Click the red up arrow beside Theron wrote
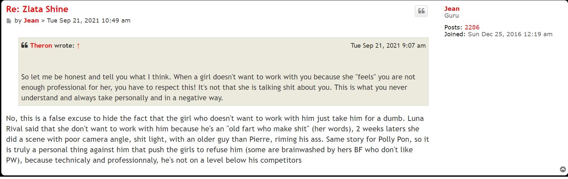Image resolution: width=568 pixels, height=179 pixels. (x=78, y=46)
